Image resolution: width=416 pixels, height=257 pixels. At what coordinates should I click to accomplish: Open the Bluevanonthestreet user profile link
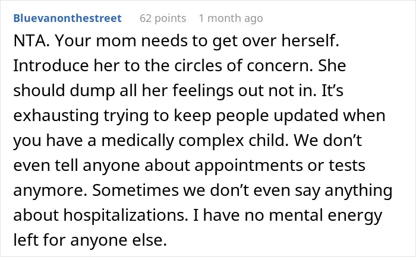click(67, 18)
